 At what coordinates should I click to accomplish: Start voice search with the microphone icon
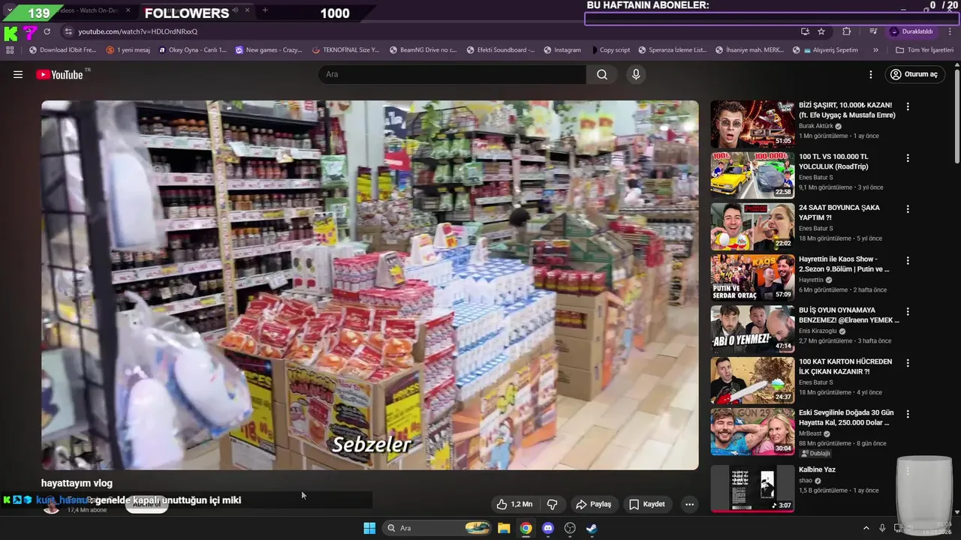click(x=636, y=74)
